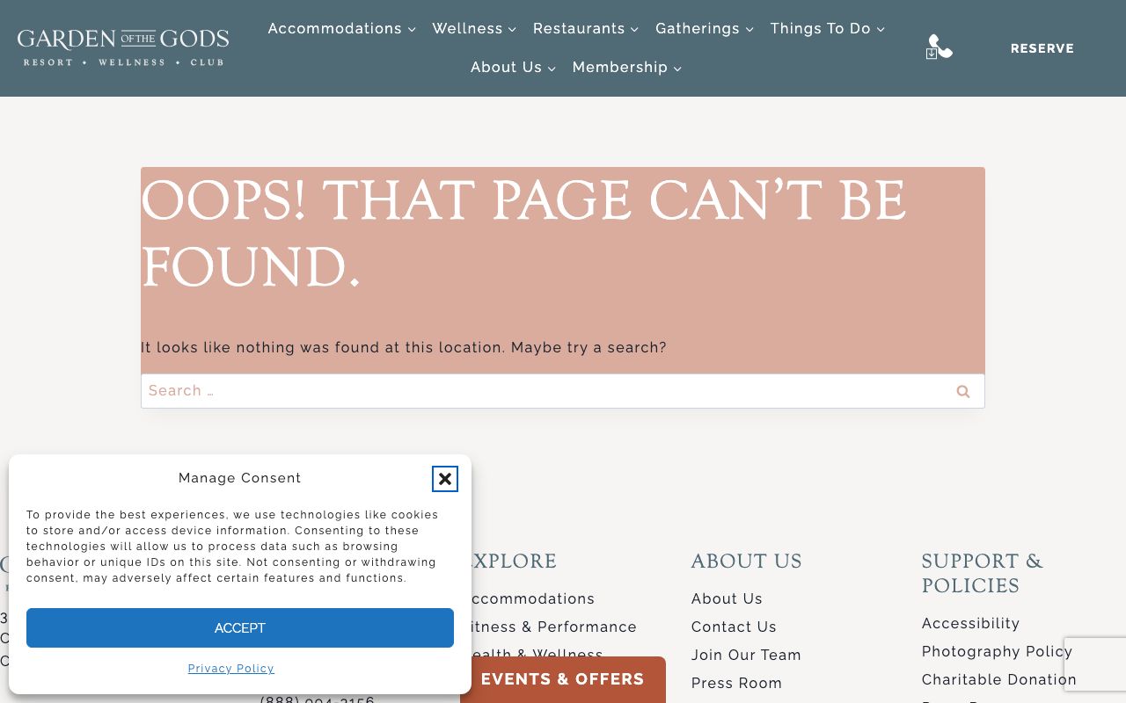The image size is (1126, 703).
Task: Expand the About Us header menu
Action: (x=513, y=68)
